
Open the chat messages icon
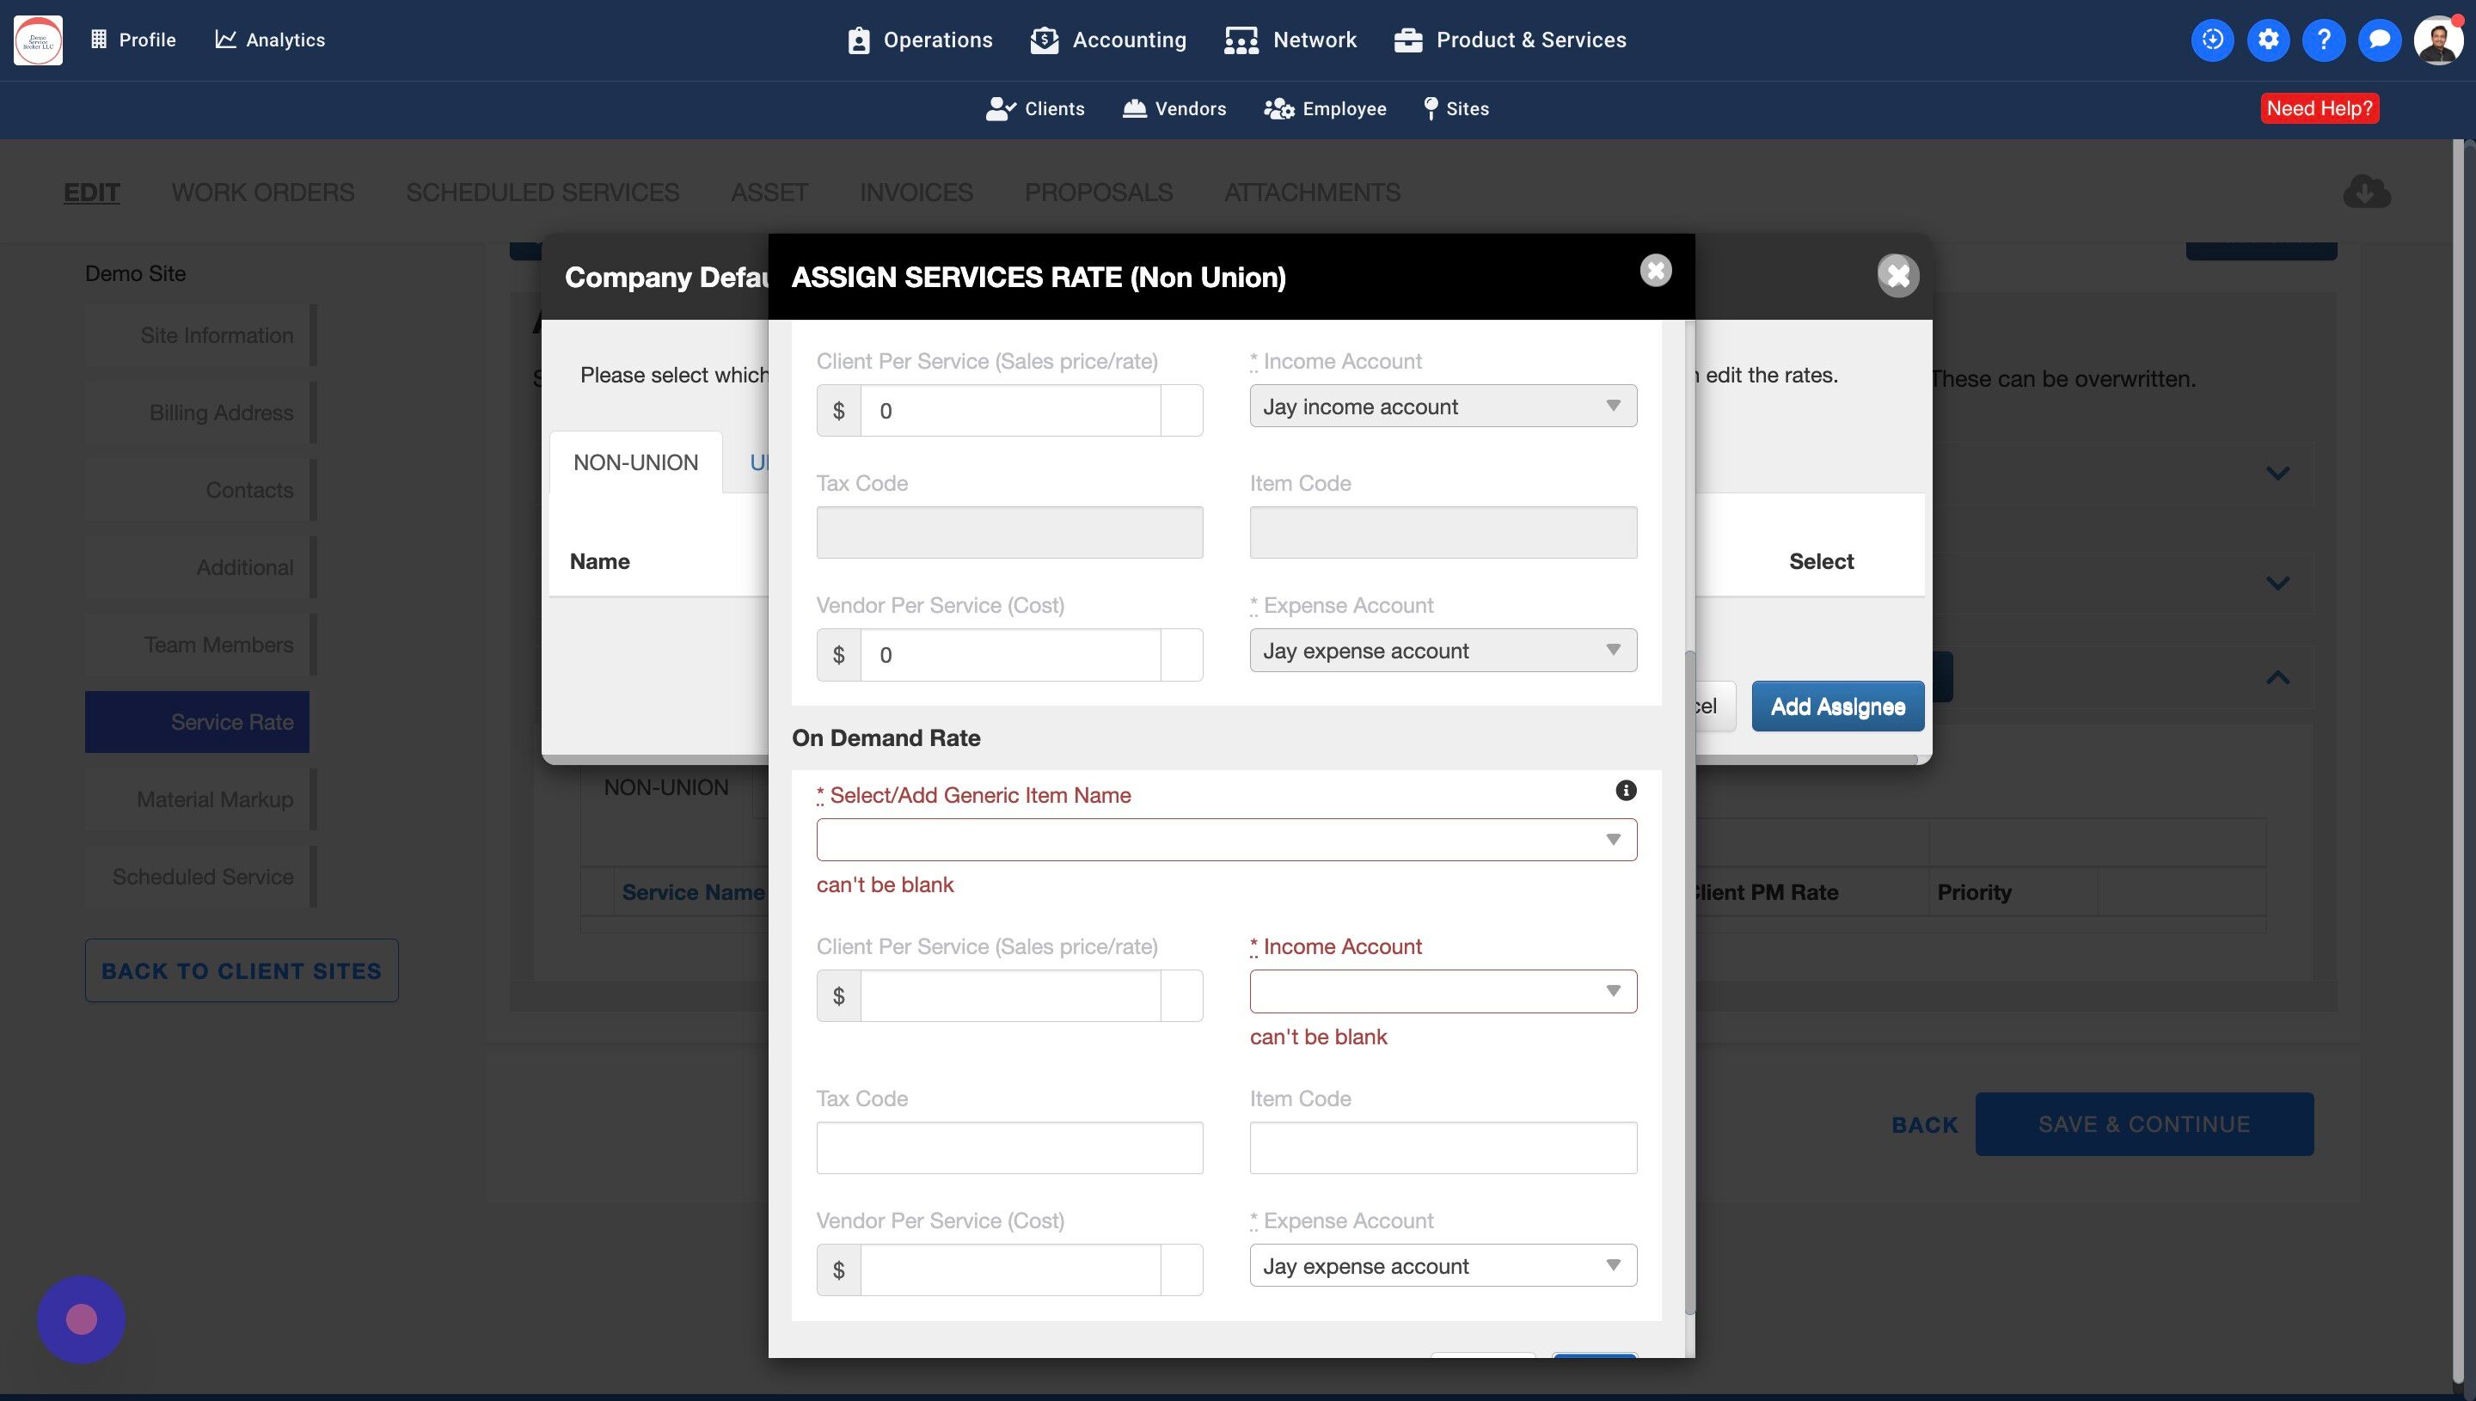click(2379, 40)
